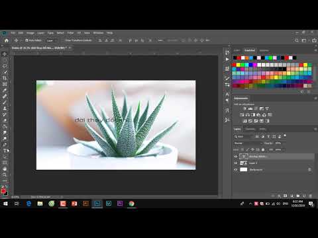Open the Auto-Select Layer dropdown
This screenshot has height=238, width=318.
pyautogui.click(x=52, y=40)
